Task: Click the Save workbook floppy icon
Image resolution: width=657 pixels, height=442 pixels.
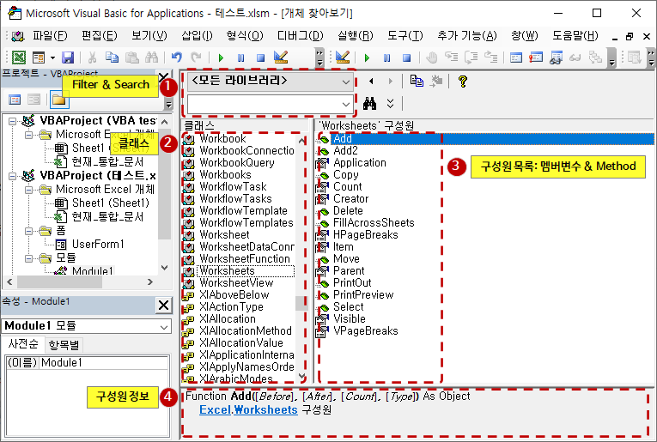Action: (x=68, y=57)
